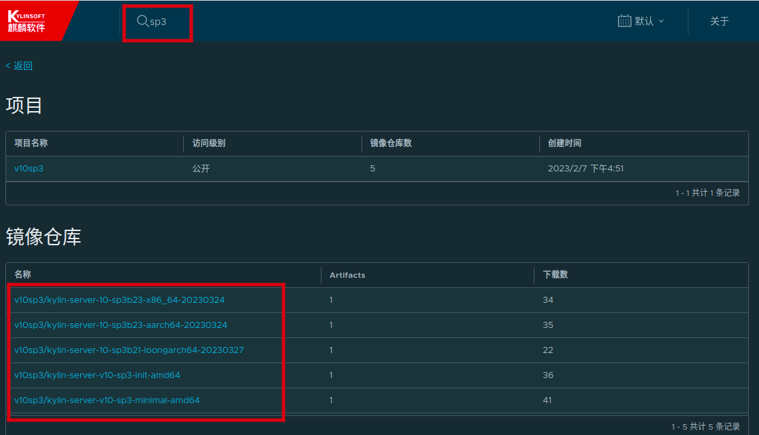
Task: Open kylin-server-10-sp3b23-aarch64-20230324 repository
Action: click(x=121, y=325)
